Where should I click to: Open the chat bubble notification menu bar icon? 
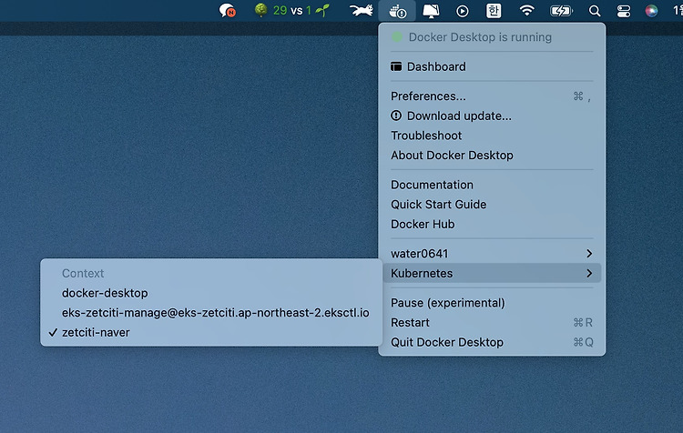(228, 10)
